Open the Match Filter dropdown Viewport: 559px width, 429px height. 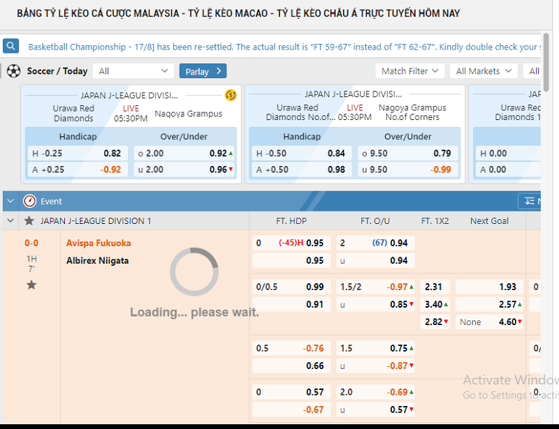pos(410,71)
